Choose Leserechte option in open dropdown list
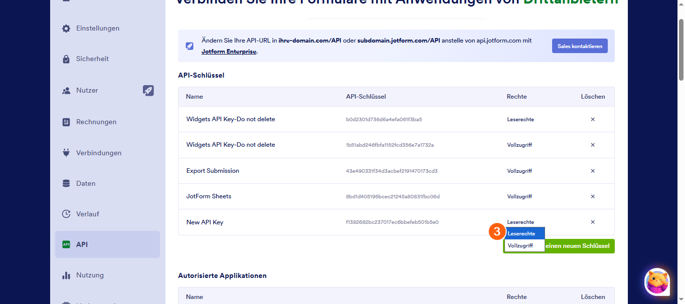 525,233
